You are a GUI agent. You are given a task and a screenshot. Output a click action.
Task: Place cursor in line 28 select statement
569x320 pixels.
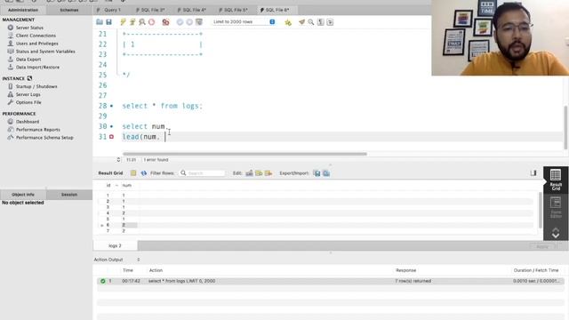click(162, 106)
